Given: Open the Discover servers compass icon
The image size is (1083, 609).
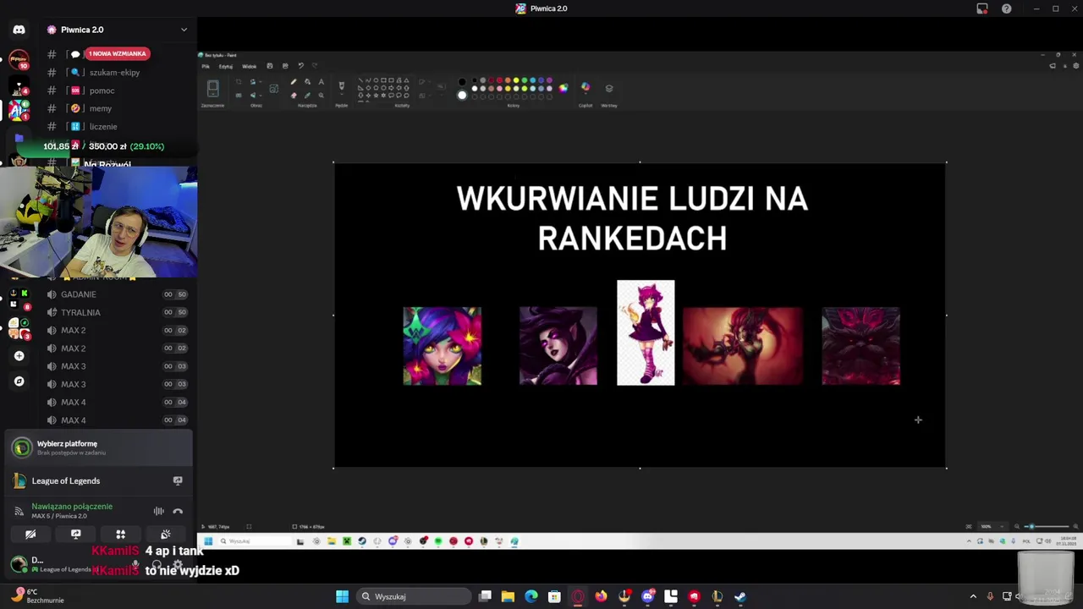Looking at the screenshot, I should pos(19,381).
